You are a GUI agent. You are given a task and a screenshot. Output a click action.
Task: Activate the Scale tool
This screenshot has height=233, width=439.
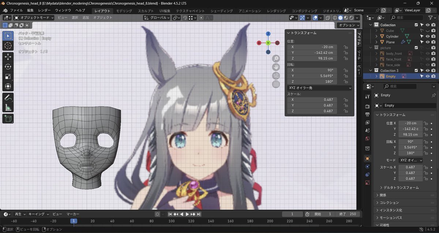click(x=8, y=76)
